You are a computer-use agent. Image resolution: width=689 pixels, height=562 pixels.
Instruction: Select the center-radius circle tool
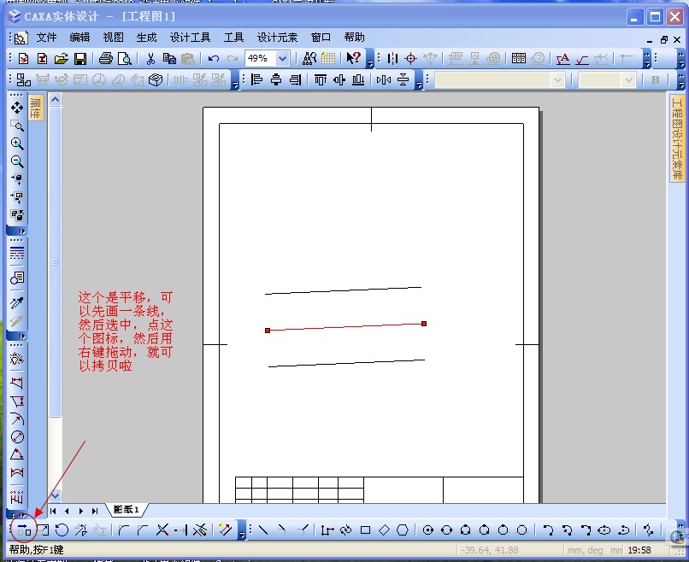click(428, 530)
